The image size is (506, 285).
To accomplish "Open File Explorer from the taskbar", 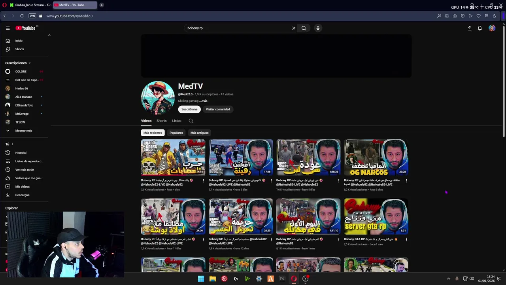I will point(213,279).
